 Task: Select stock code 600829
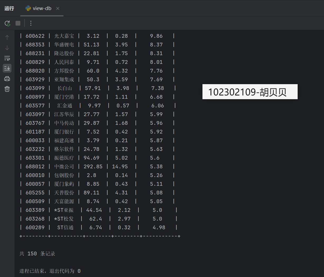[x=35, y=62]
